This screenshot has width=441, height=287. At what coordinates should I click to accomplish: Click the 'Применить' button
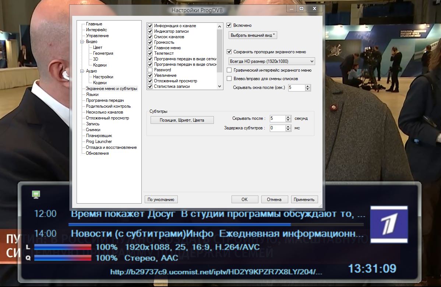304,199
